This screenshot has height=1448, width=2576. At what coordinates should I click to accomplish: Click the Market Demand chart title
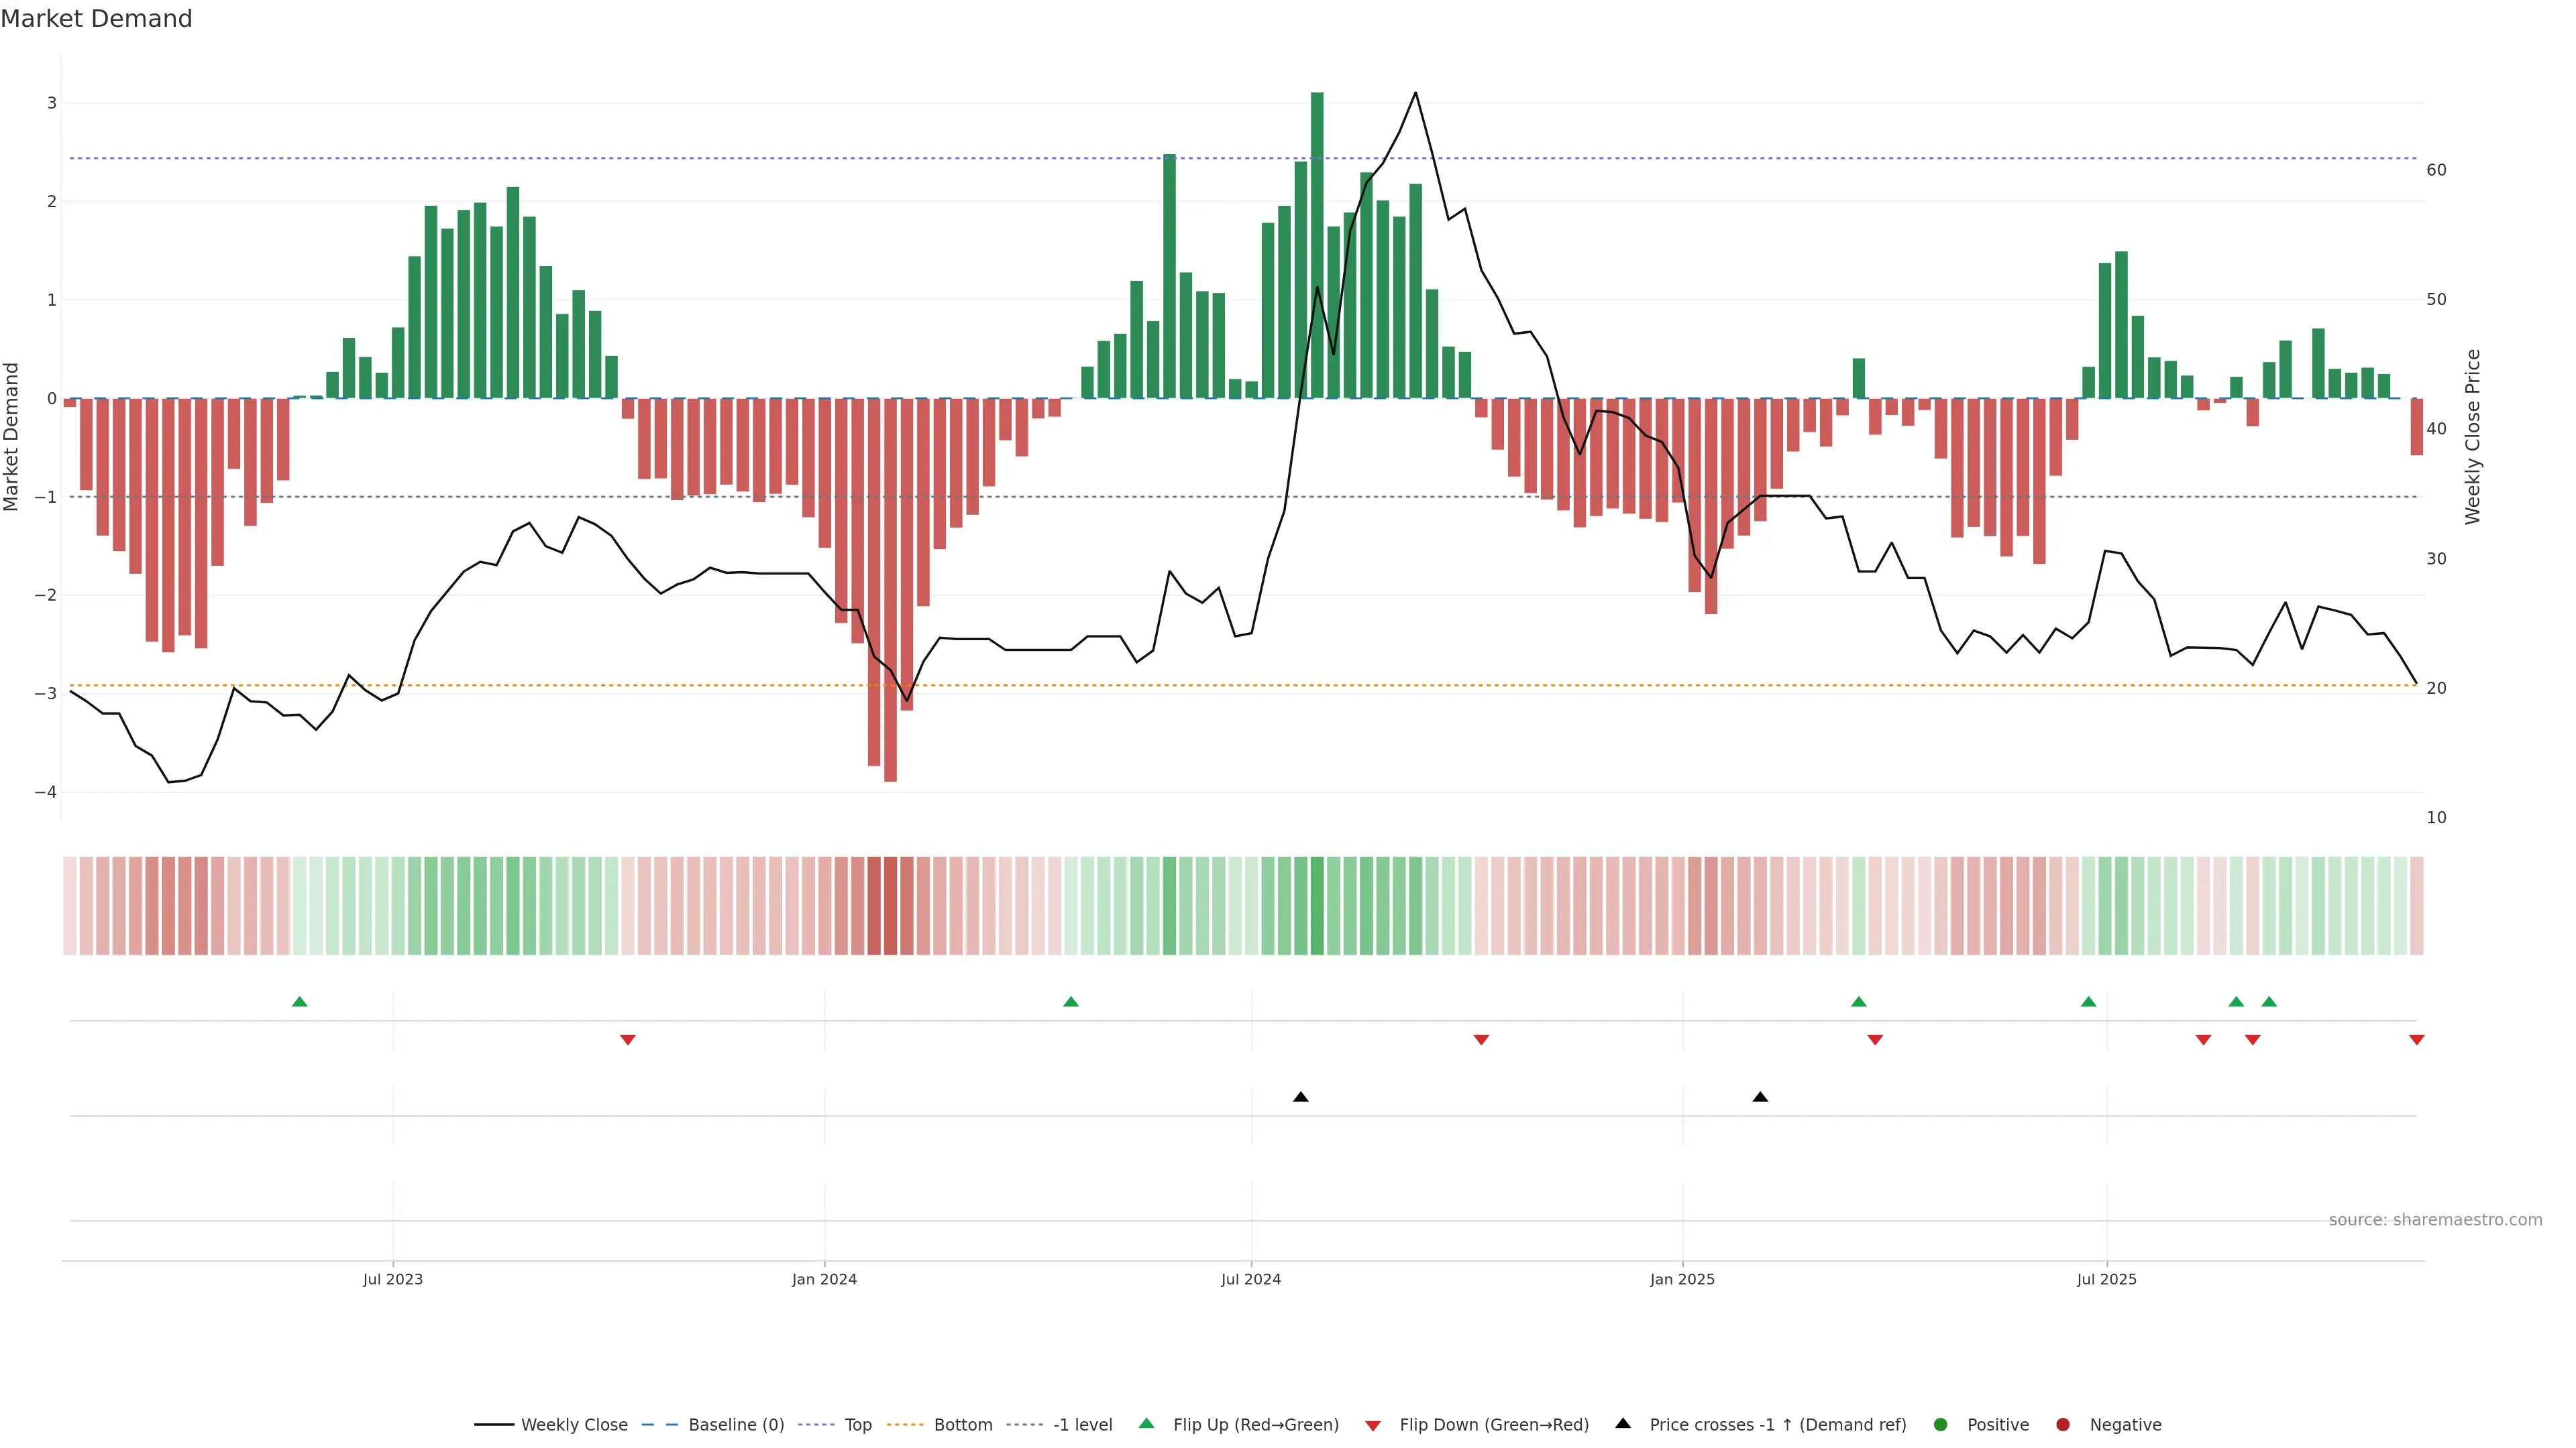[96, 19]
